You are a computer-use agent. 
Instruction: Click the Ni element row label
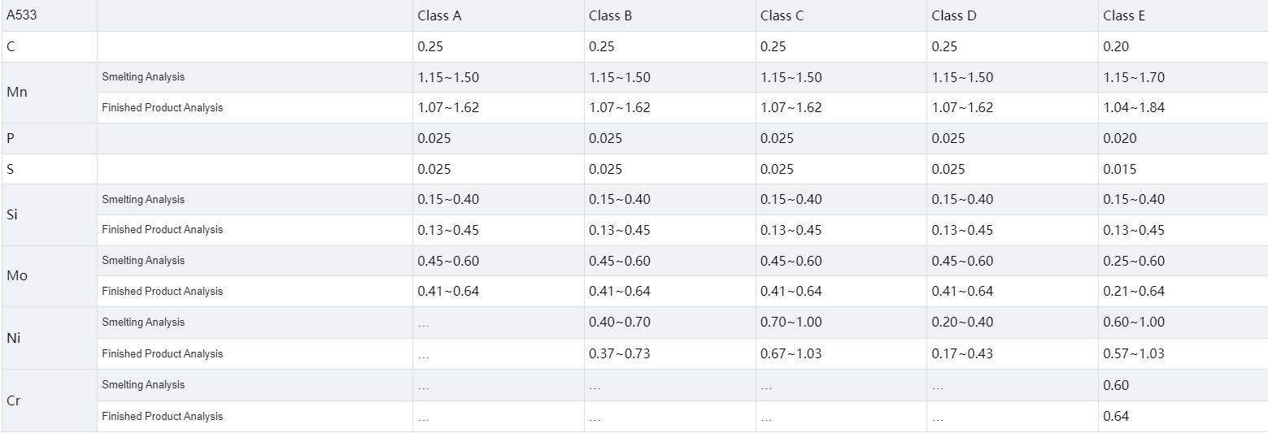coord(13,338)
